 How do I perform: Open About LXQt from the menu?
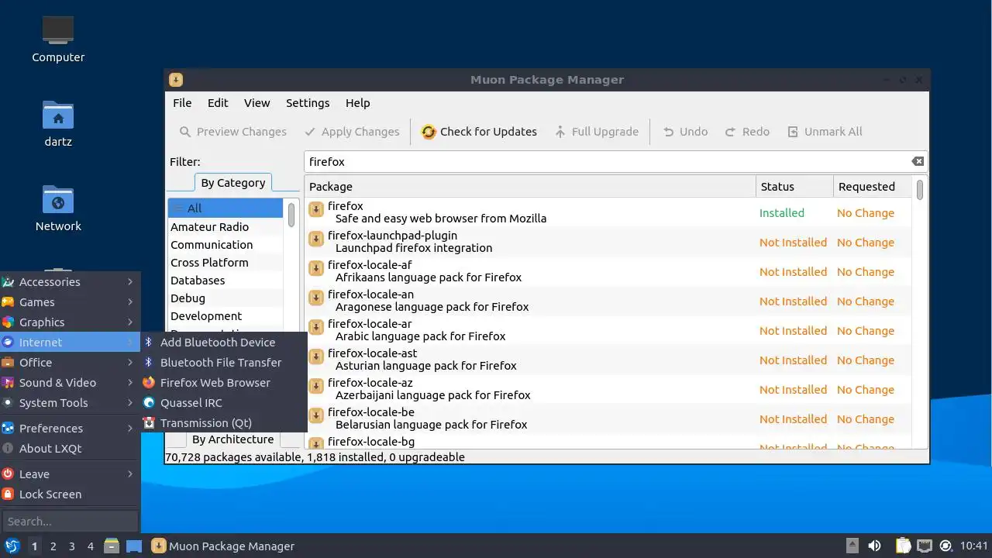pyautogui.click(x=70, y=449)
